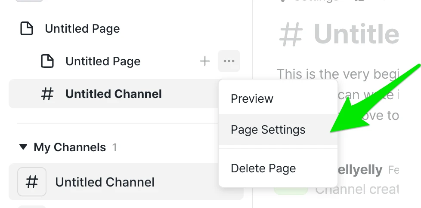Viewport: 421px width, 208px height.
Task: Collapse the My Channels section triangle
Action: tap(23, 147)
